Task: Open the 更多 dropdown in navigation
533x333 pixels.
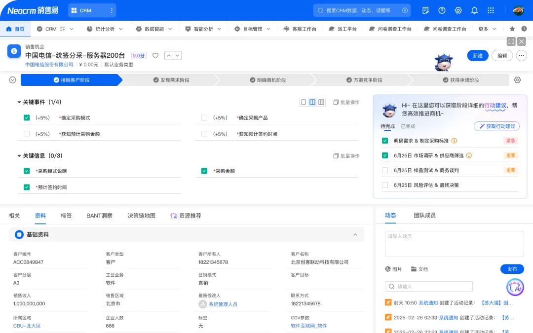Action: (487, 29)
